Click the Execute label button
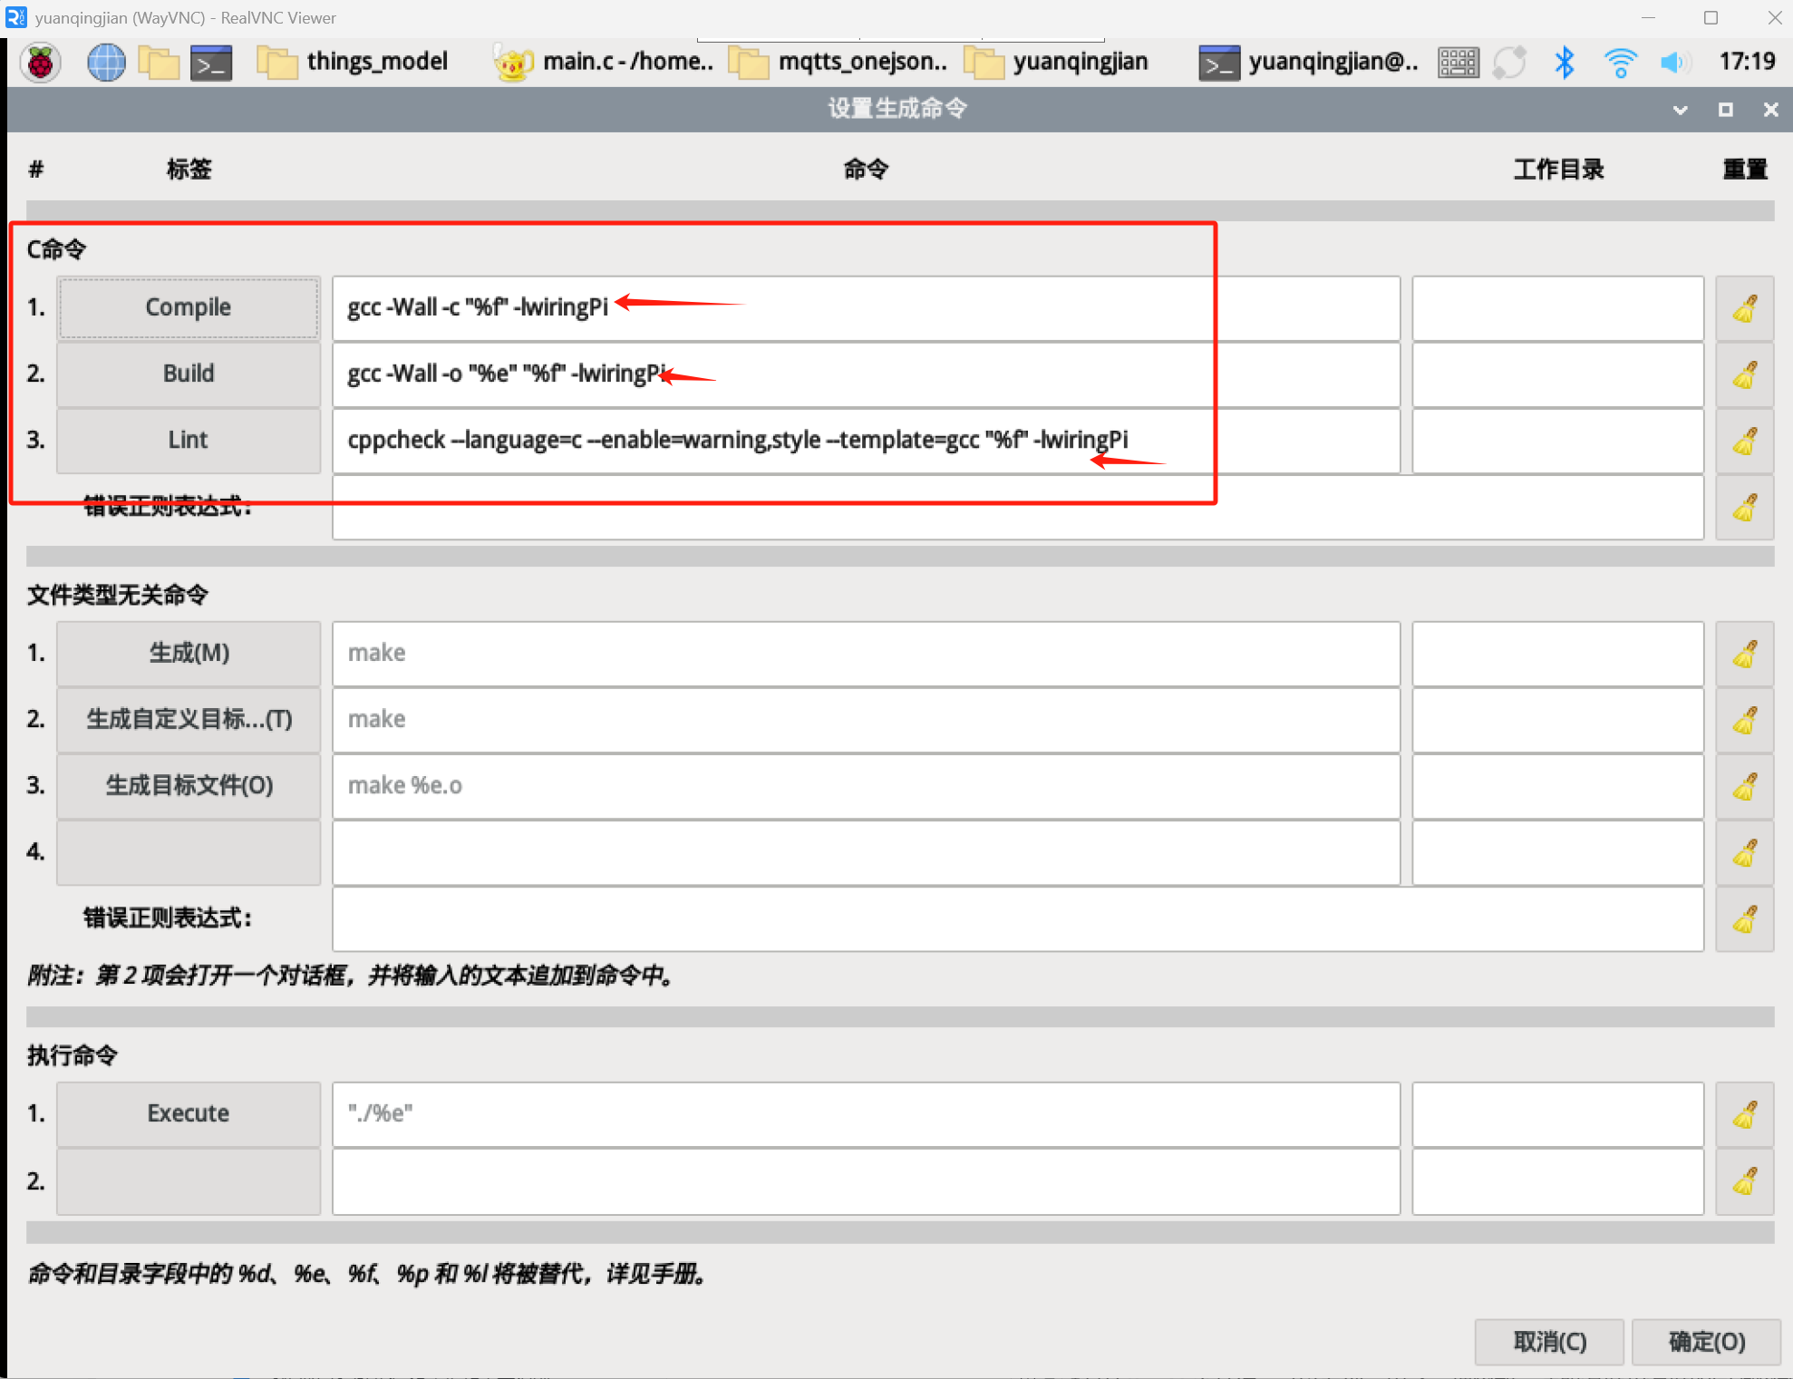This screenshot has height=1379, width=1793. 189,1113
